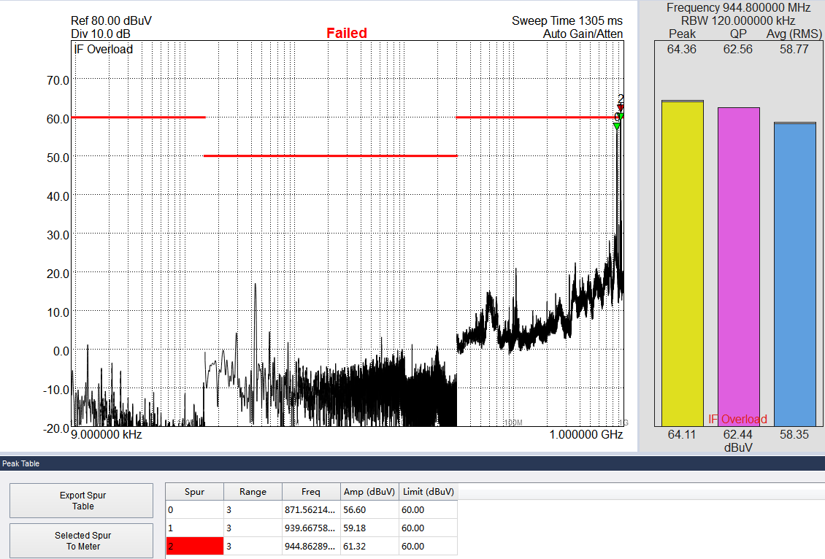Click the Amp (dBuV) column header
Viewport: 825px width, 559px height.
[369, 492]
